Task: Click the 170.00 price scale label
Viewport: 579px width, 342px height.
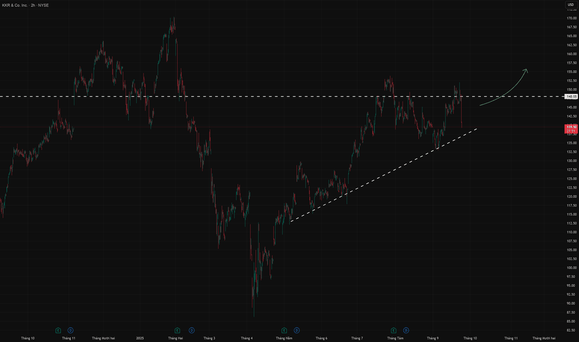Action: click(572, 18)
